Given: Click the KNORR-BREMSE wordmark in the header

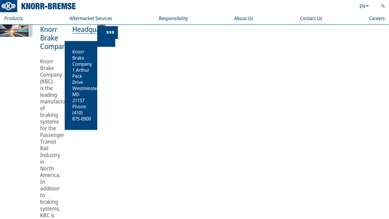Looking at the screenshot, I should tap(48, 6).
